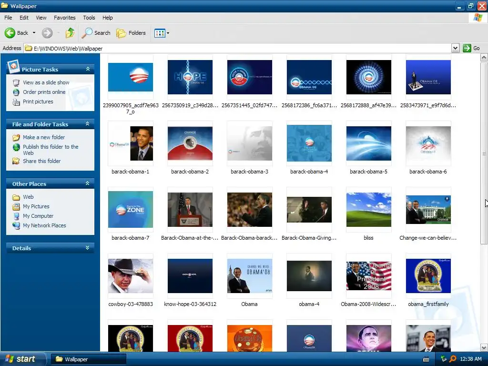Open the File menu
The height and width of the screenshot is (366, 488).
[x=8, y=18]
